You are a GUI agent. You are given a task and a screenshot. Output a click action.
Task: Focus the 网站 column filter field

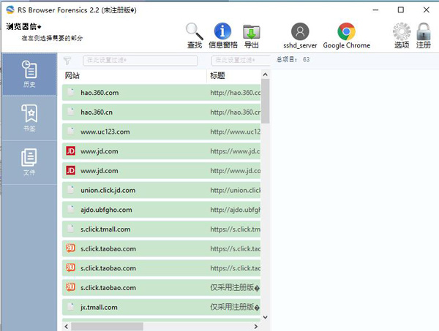point(140,61)
